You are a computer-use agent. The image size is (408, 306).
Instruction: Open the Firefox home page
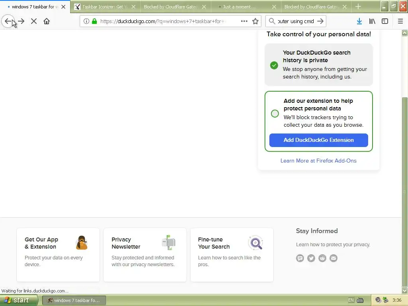point(47,22)
